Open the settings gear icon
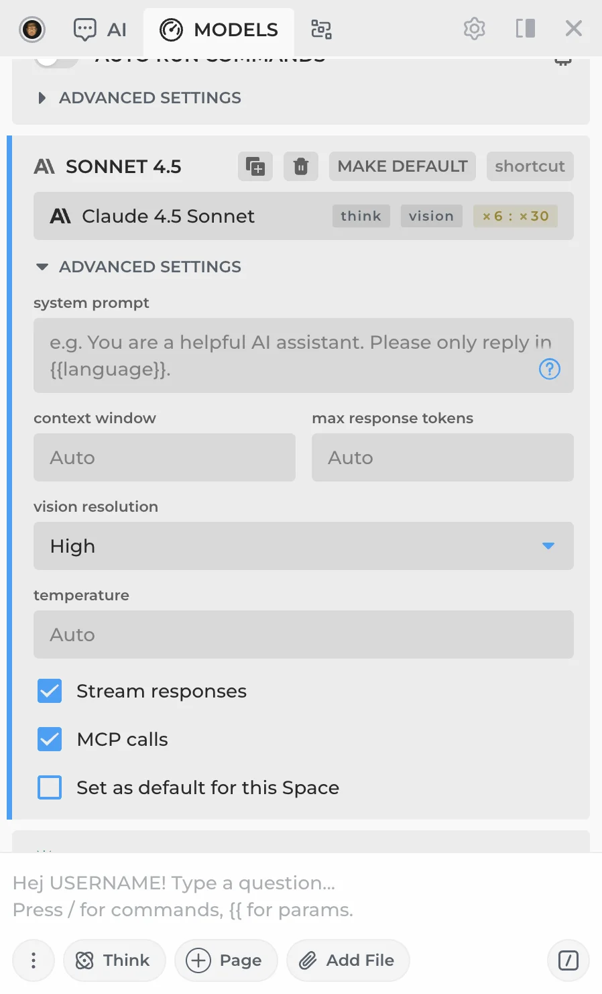The height and width of the screenshot is (994, 602). 474,29
